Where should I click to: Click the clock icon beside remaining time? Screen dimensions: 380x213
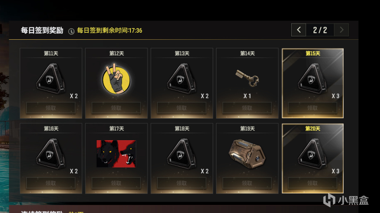(71, 31)
